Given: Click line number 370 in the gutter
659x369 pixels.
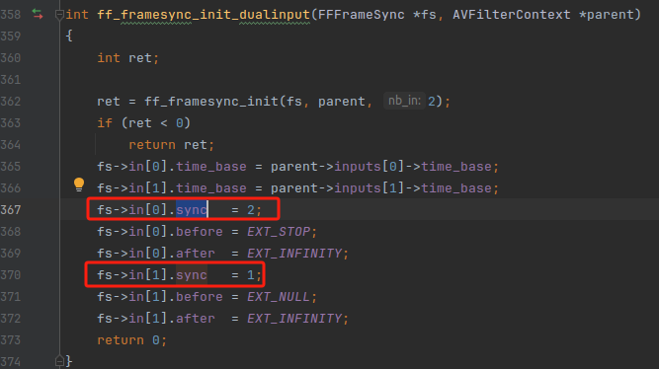Looking at the screenshot, I should 11,275.
